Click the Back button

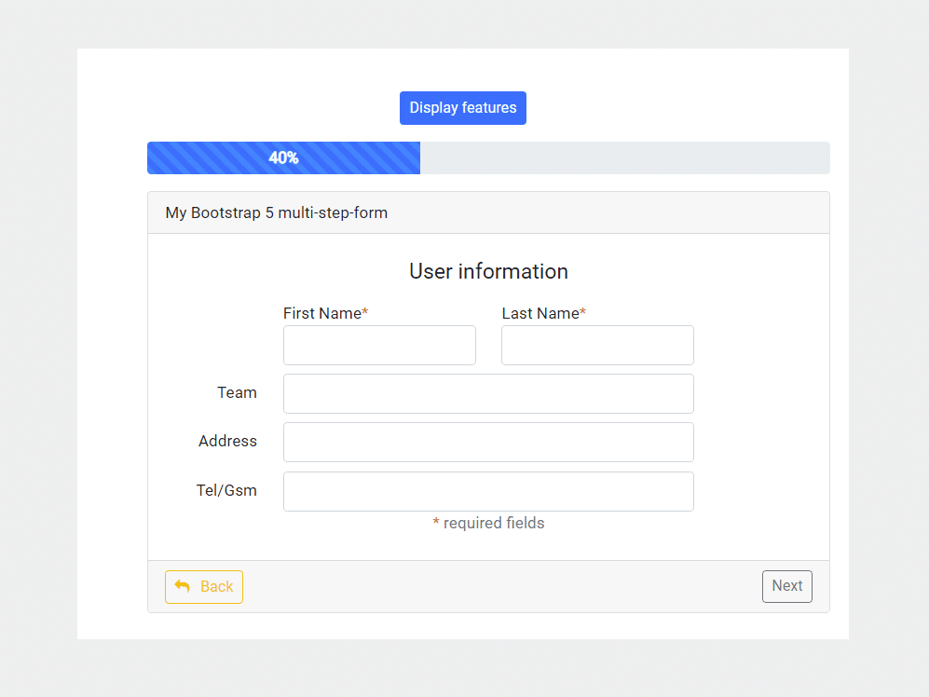tap(203, 586)
